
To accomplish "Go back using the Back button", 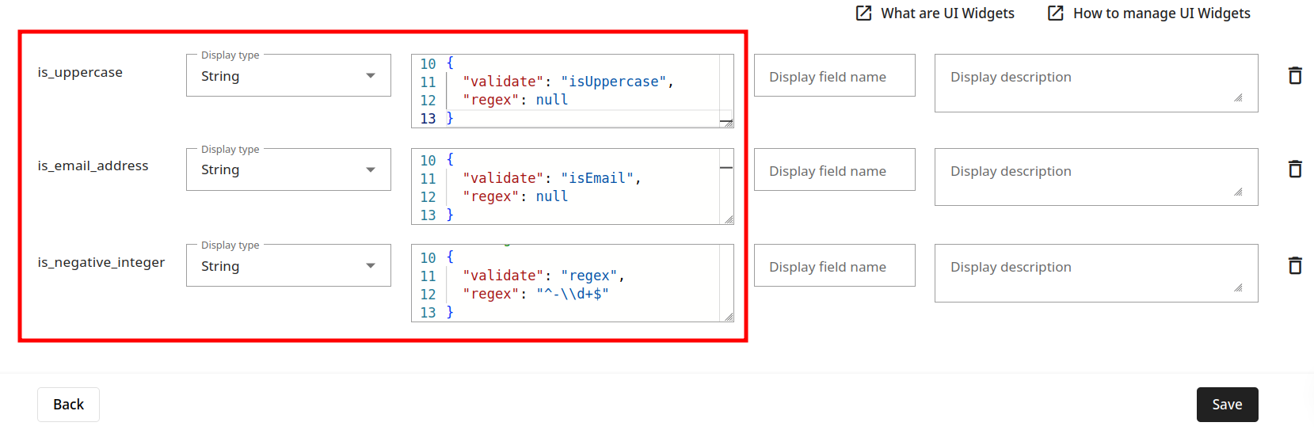I will click(x=68, y=405).
